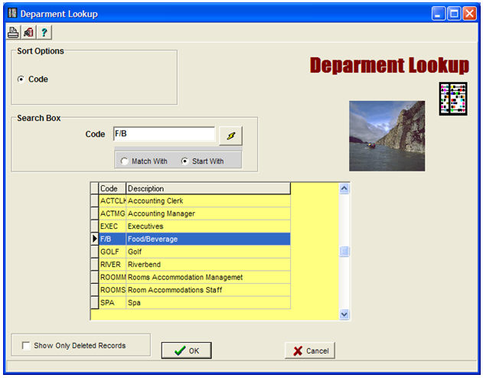Click the cliff landscape picture
Image resolution: width=483 pixels, height=378 pixels.
coord(387,135)
